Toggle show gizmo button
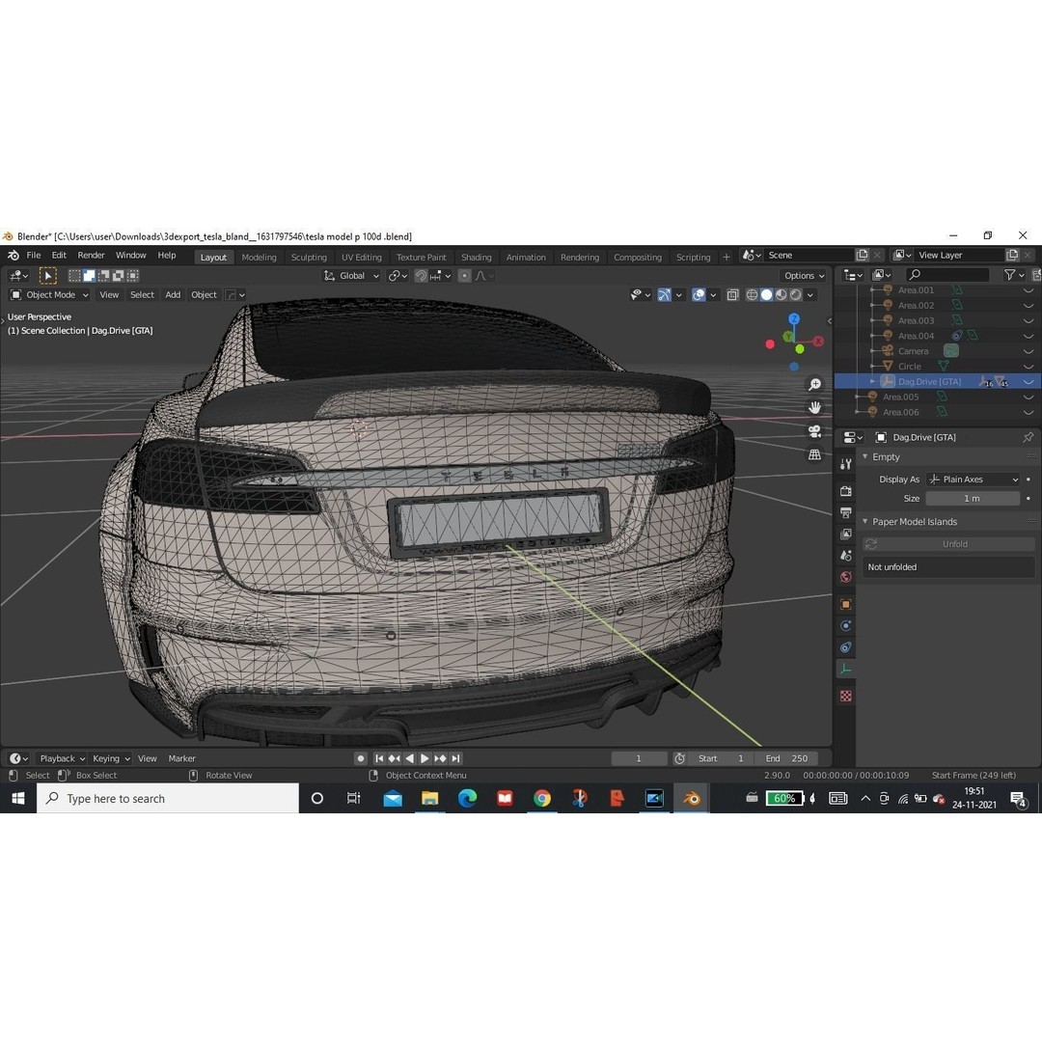The image size is (1042, 1042). [x=664, y=294]
